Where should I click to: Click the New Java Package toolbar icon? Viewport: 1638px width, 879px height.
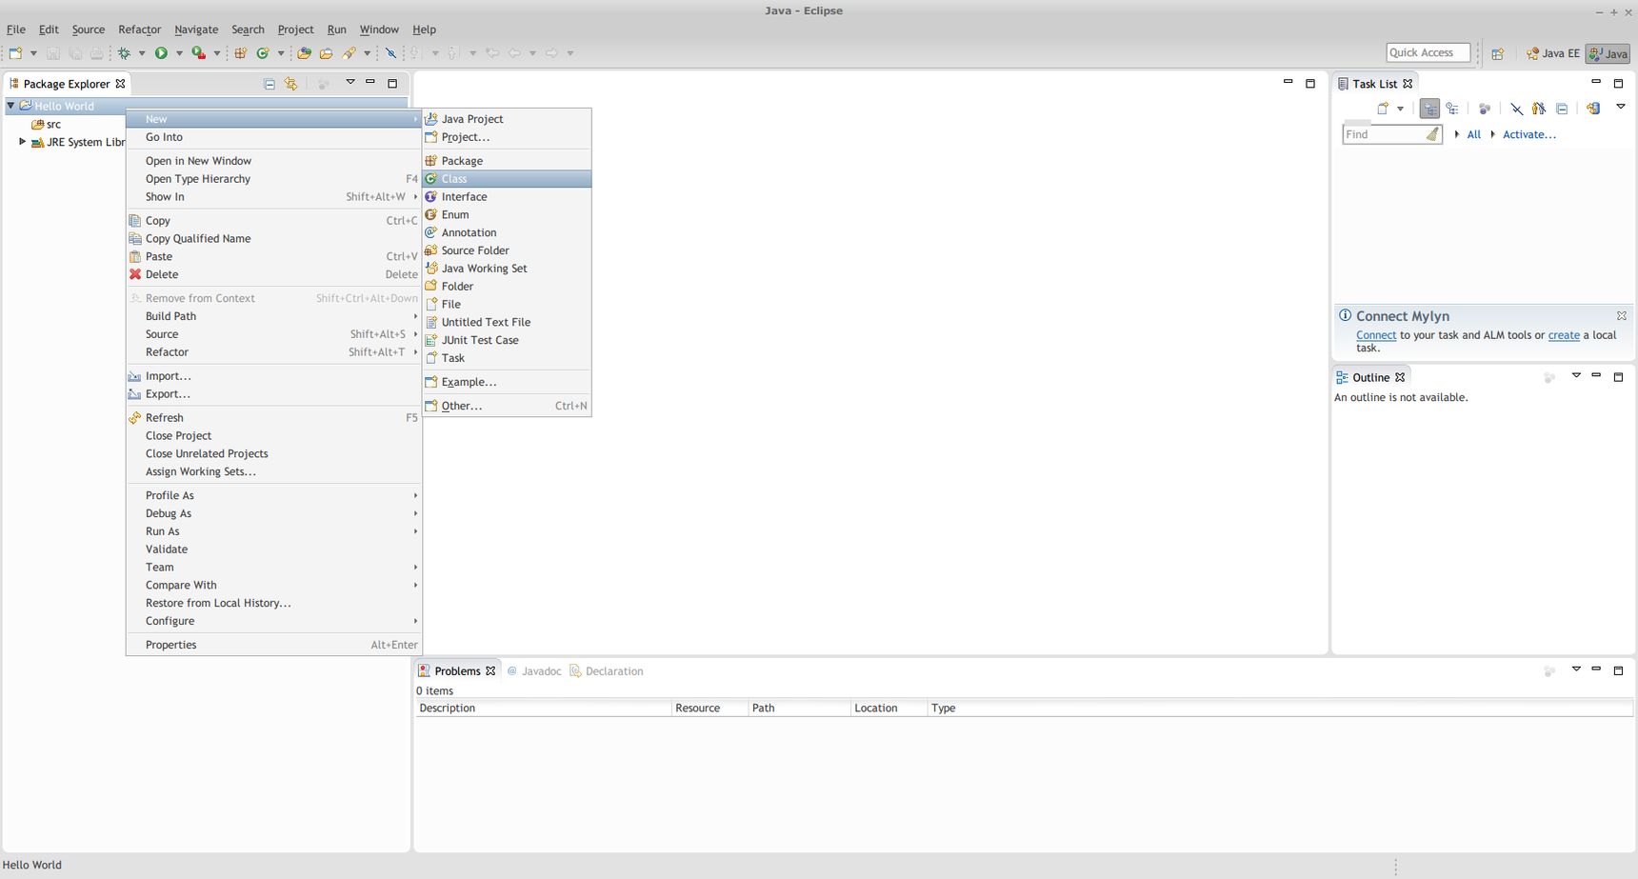(240, 53)
